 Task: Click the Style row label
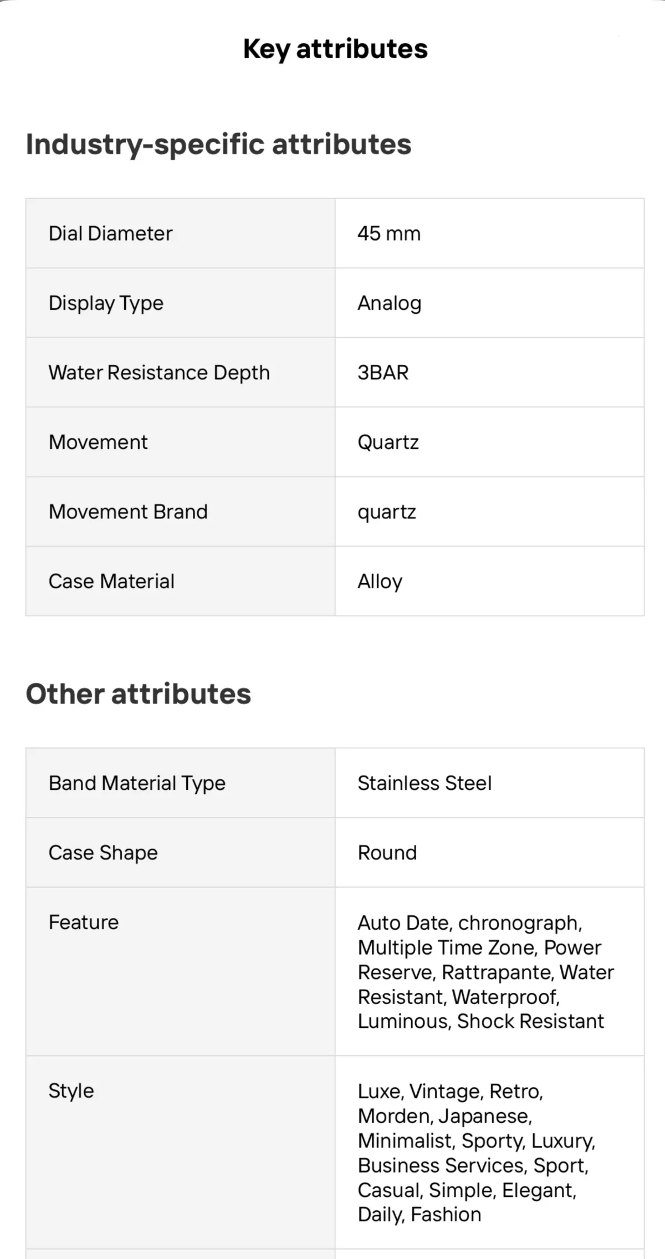point(71,1092)
